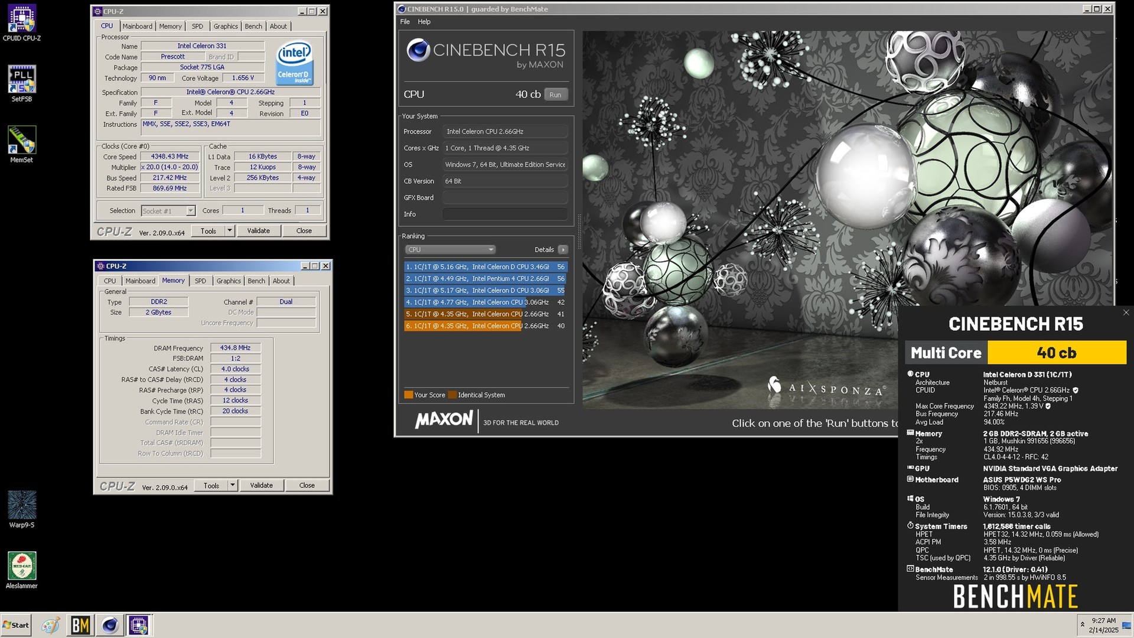Click Close button in top CPU-Z window
The width and height of the screenshot is (1134, 638).
[x=304, y=231]
